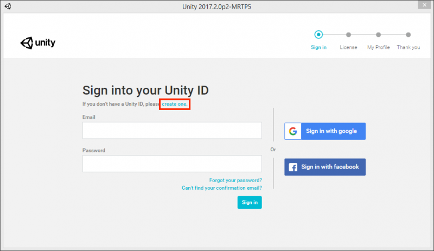Focus the Email input field

point(172,130)
